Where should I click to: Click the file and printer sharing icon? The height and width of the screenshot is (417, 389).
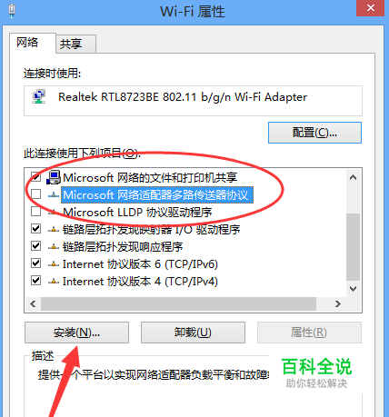[x=54, y=177]
